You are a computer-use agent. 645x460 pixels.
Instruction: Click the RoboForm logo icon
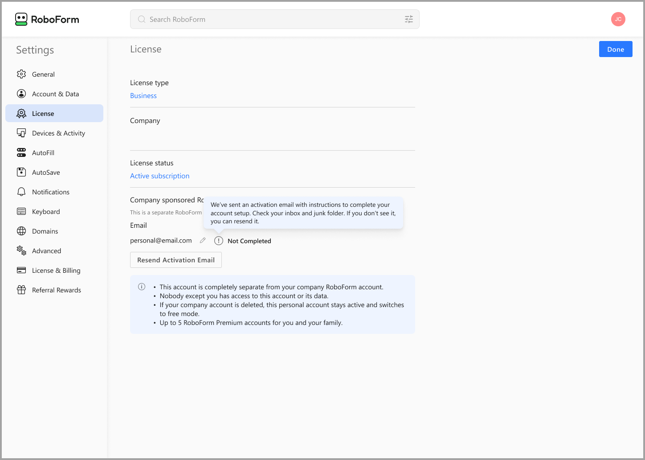(x=21, y=19)
